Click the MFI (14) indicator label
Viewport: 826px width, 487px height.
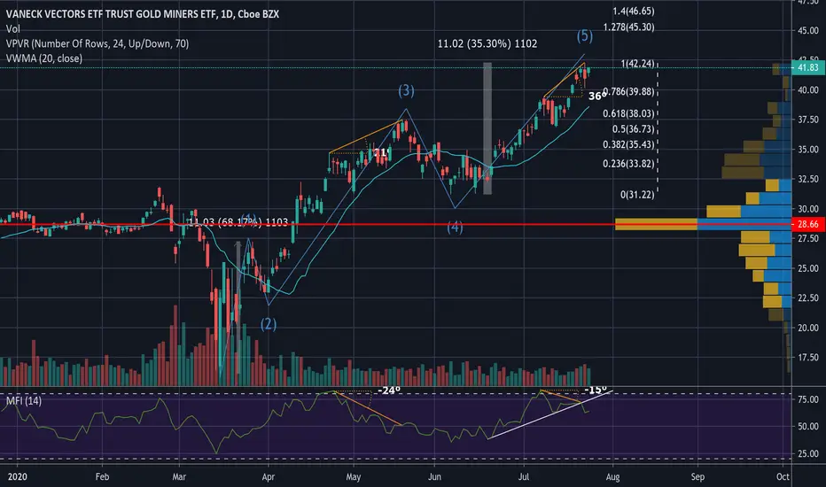[24, 401]
